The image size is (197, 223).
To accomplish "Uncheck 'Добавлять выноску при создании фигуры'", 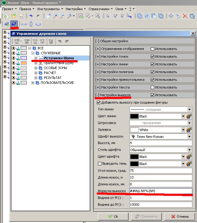I will 99,102.
